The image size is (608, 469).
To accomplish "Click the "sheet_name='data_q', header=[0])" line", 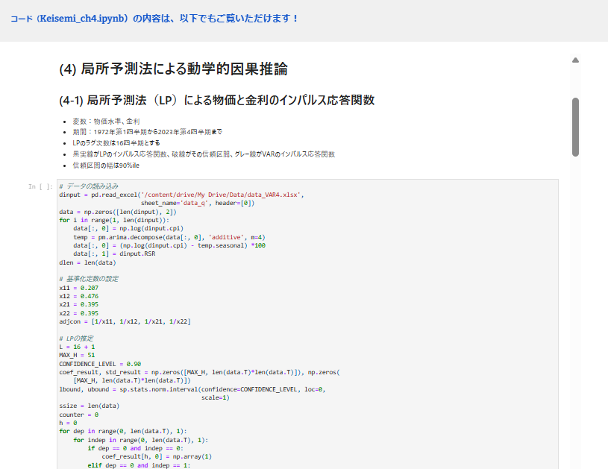I will (198, 203).
